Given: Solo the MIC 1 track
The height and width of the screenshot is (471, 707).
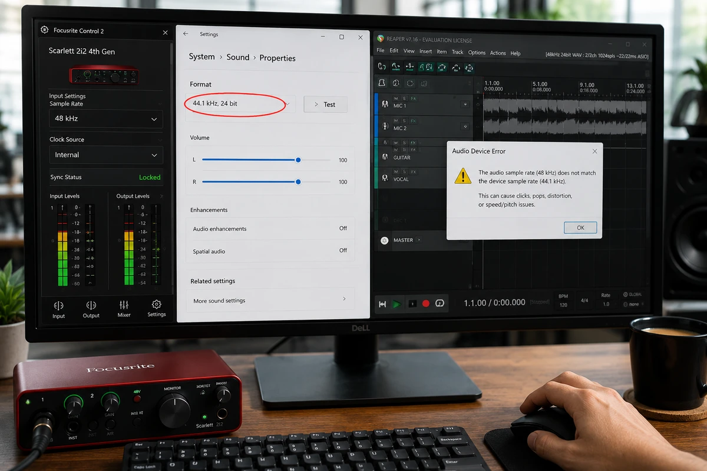Looking at the screenshot, I should pos(404,98).
